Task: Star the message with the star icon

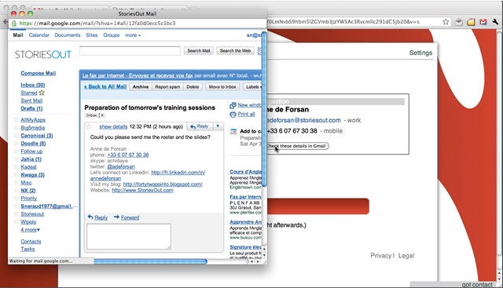Action: (x=89, y=126)
